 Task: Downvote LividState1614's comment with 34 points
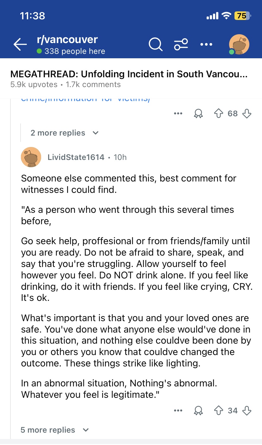click(x=247, y=410)
